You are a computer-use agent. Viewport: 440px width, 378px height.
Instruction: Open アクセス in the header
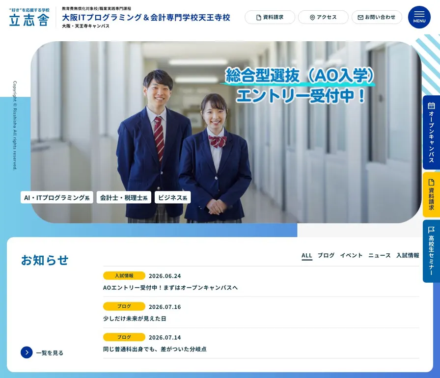tap(323, 17)
